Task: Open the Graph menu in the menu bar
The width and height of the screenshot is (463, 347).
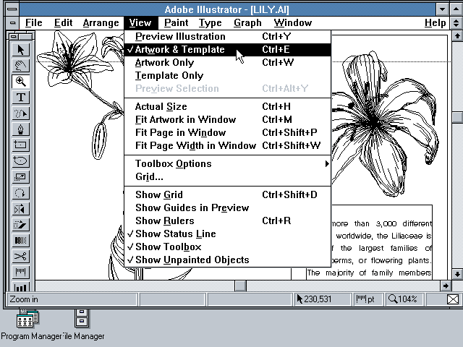Action: click(x=247, y=23)
